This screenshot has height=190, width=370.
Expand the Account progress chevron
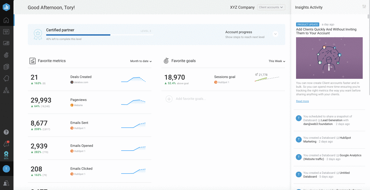pos(275,34)
